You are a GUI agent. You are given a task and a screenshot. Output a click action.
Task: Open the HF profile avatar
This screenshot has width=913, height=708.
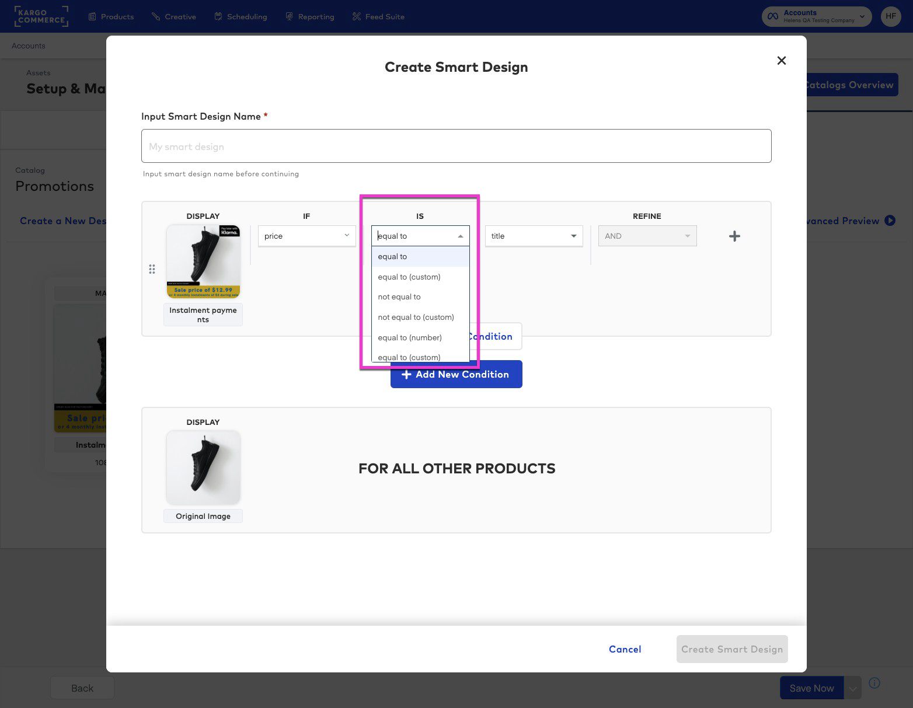point(890,16)
